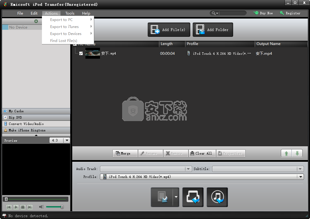Collapse the sidebar panel with the up triangle

pyautogui.click(x=36, y=135)
